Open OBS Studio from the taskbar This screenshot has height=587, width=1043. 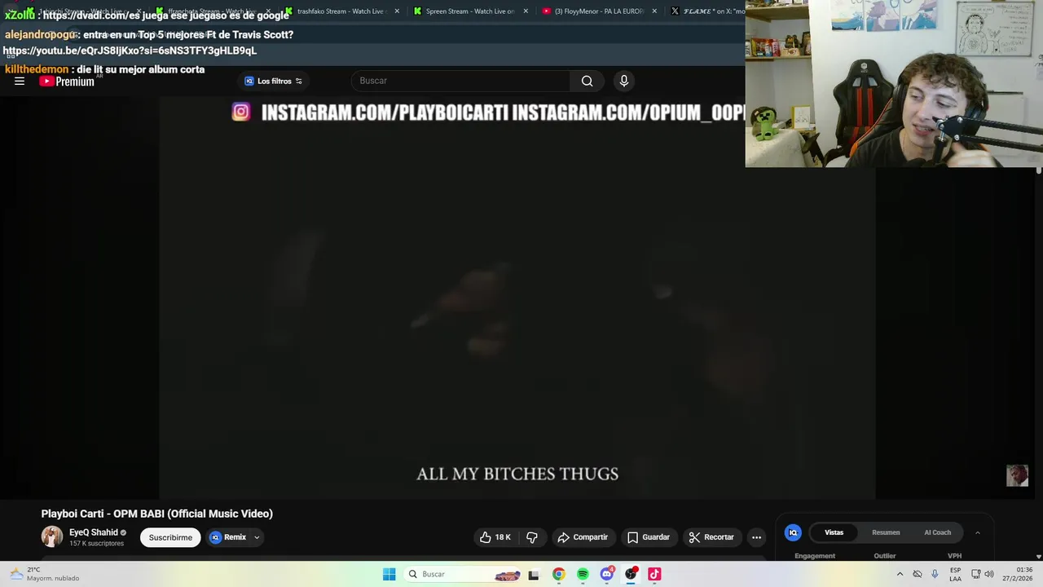pos(631,574)
